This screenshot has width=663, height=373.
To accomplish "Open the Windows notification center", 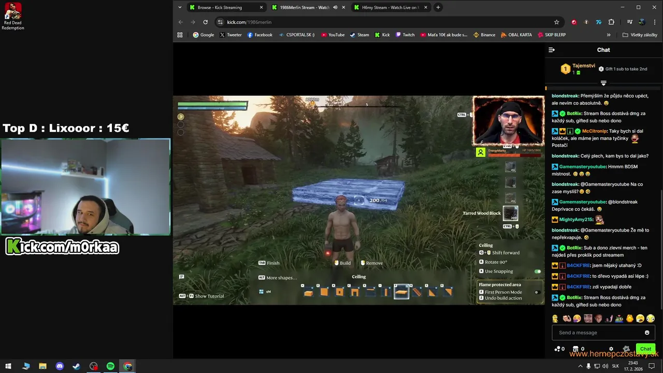I will (653, 366).
